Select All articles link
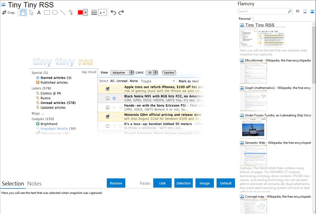The width and height of the screenshot is (316, 214). [112, 81]
